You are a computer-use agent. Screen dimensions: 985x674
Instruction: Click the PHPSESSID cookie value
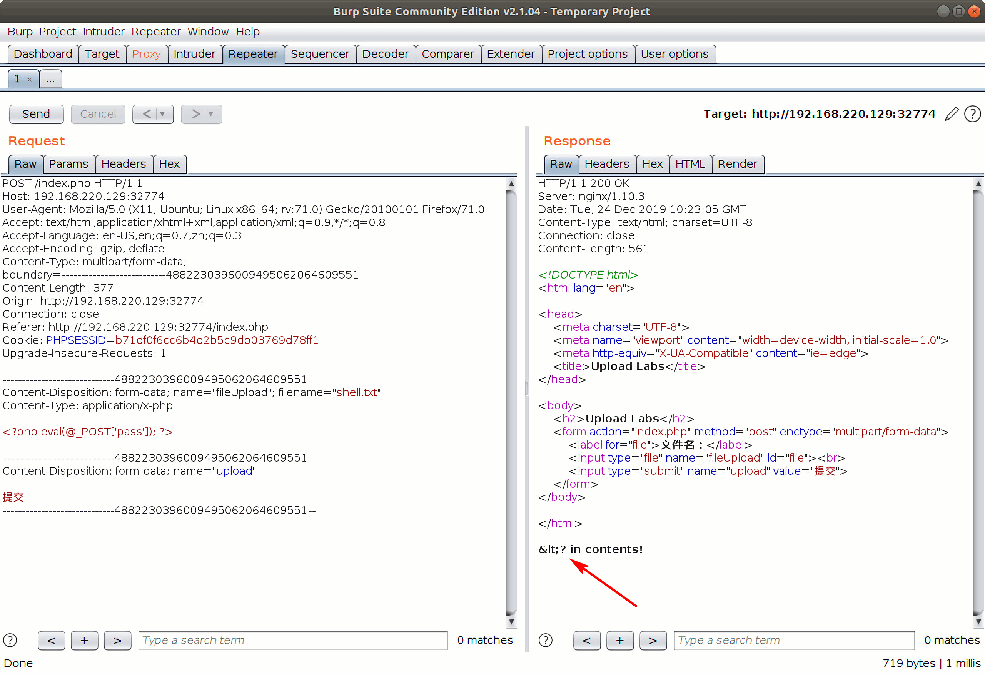click(x=217, y=340)
